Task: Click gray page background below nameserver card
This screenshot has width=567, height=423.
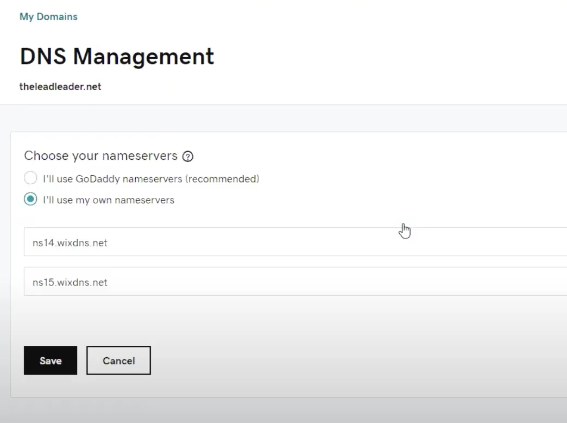Action: [283, 411]
